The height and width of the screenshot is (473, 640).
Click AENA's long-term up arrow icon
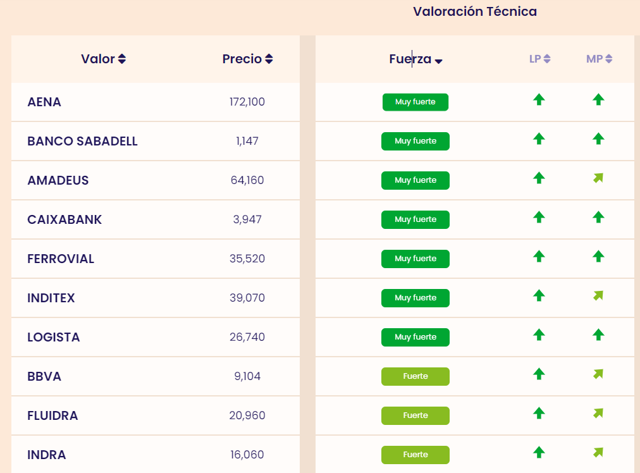click(539, 99)
